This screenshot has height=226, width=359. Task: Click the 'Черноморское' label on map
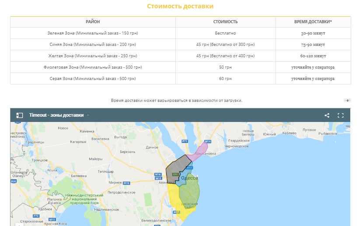tap(237, 146)
